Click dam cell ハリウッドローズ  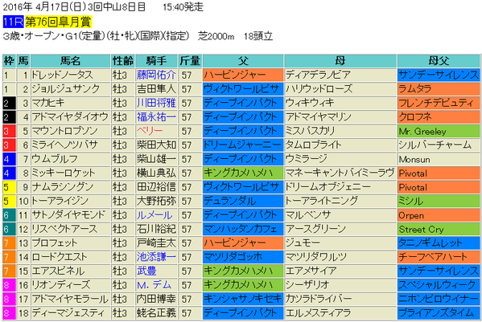point(340,89)
